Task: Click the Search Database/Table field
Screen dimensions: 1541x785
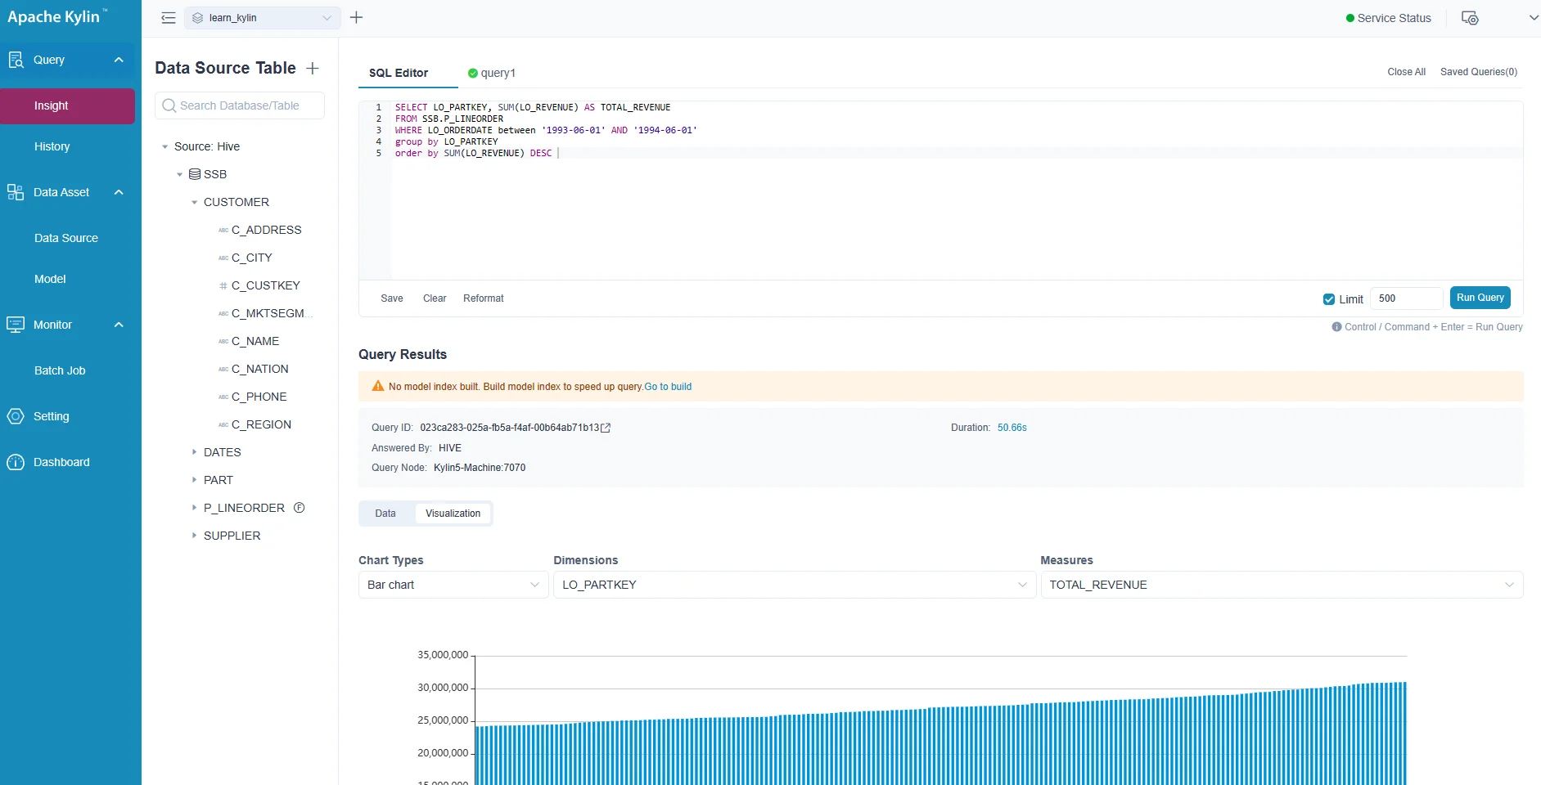Action: [240, 105]
